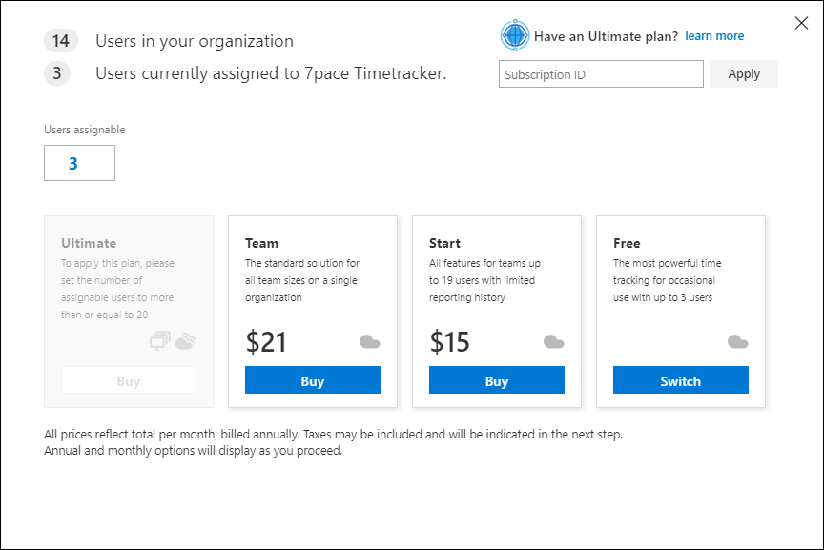Image resolution: width=824 pixels, height=550 pixels.
Task: Click "Users currently assigned to 7pace Timetracker" text
Action: (271, 73)
